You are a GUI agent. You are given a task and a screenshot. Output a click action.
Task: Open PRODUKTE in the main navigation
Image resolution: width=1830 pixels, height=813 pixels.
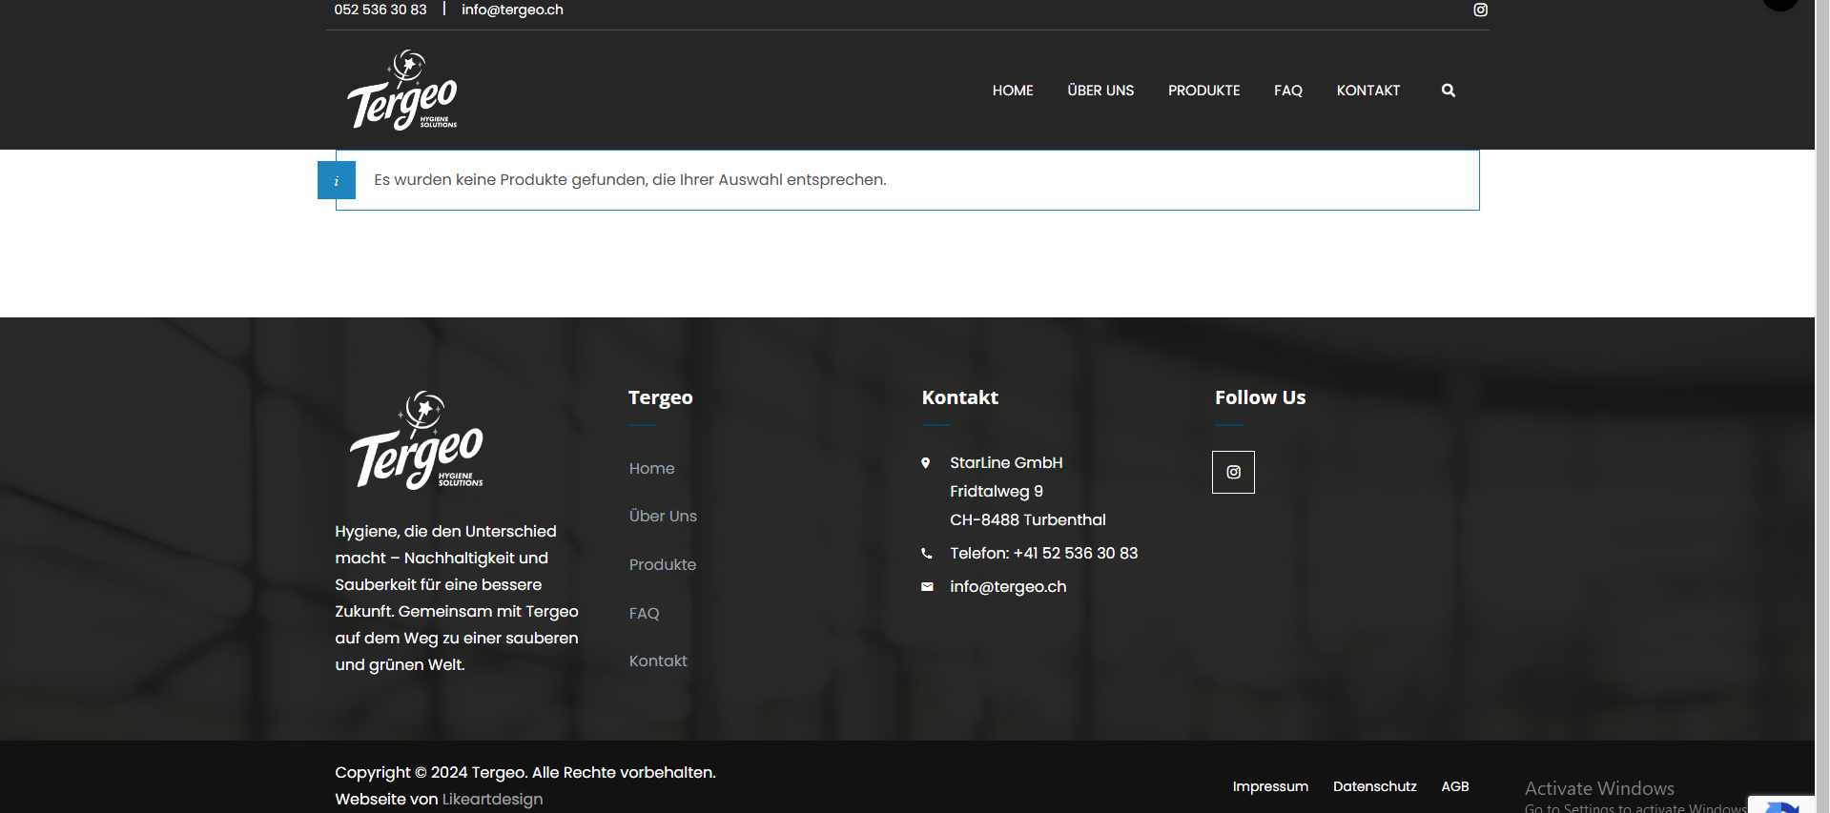pos(1203,91)
